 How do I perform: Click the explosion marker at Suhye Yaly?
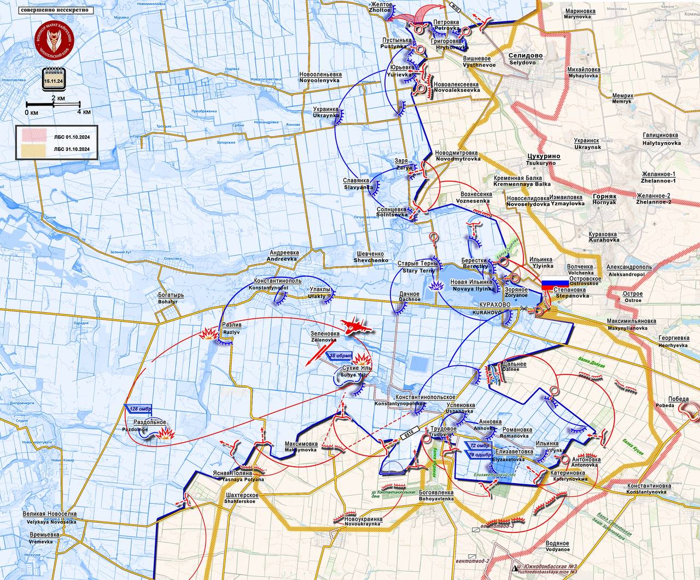(x=362, y=360)
